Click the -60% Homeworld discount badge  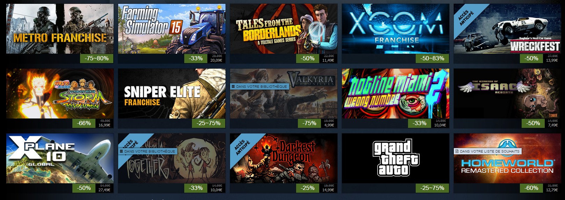point(531,188)
